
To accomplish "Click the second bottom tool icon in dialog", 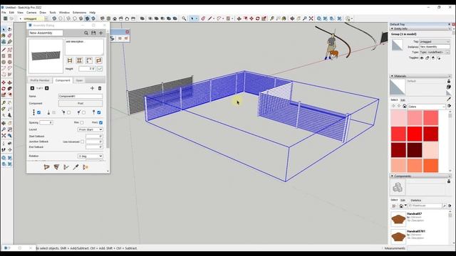I will coord(56,167).
